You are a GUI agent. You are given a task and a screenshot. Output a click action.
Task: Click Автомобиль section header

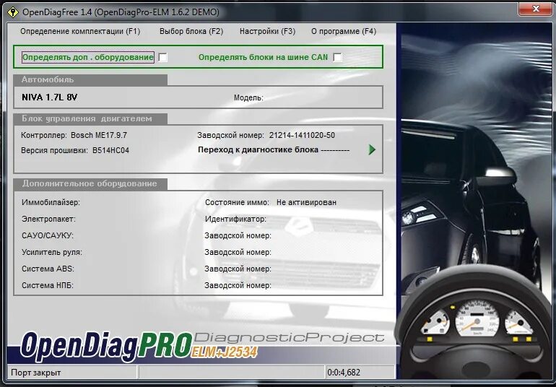(90, 79)
